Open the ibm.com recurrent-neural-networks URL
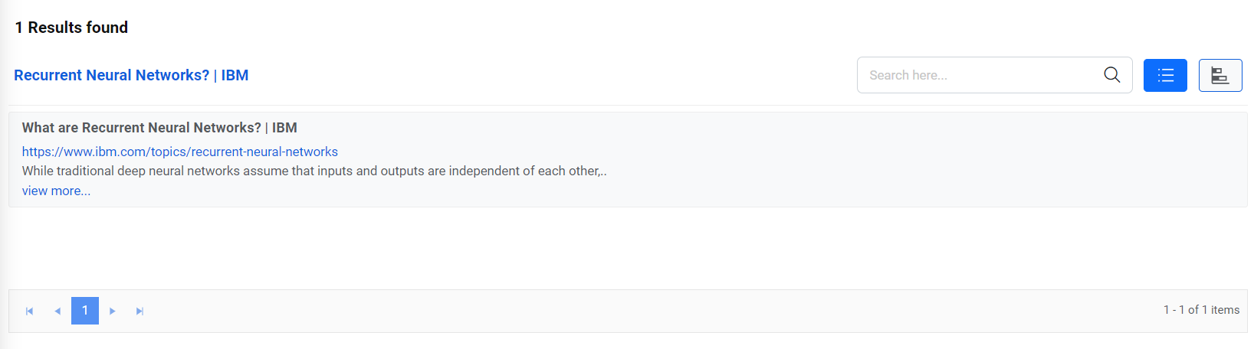1254x349 pixels. (x=180, y=152)
